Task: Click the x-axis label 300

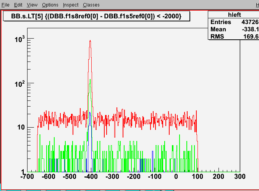Action: pos(240,176)
